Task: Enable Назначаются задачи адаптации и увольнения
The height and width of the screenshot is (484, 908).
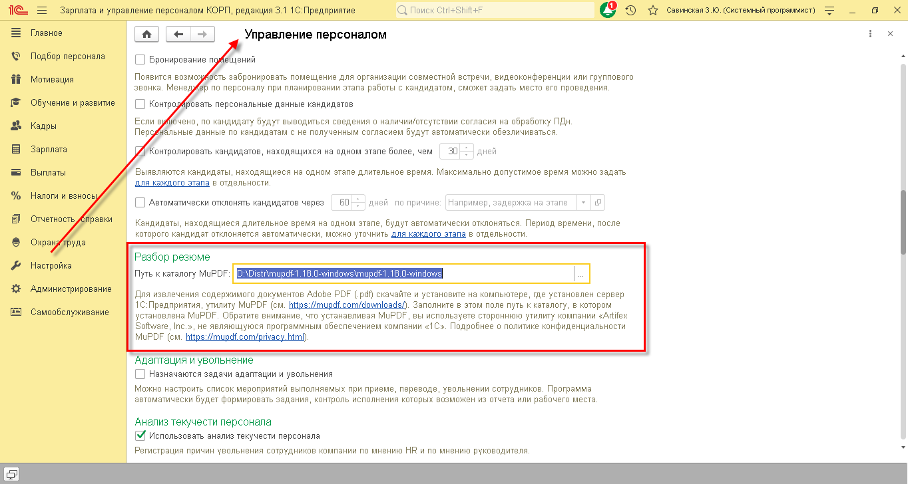Action: point(140,374)
